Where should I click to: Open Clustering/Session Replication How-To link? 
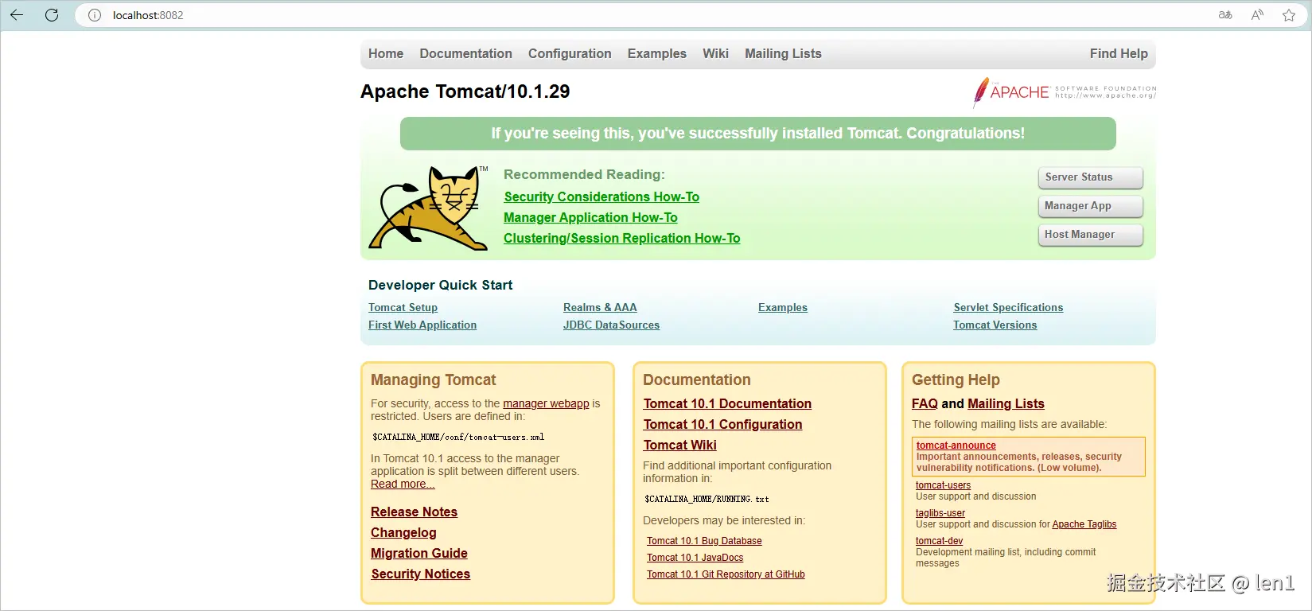pos(621,238)
